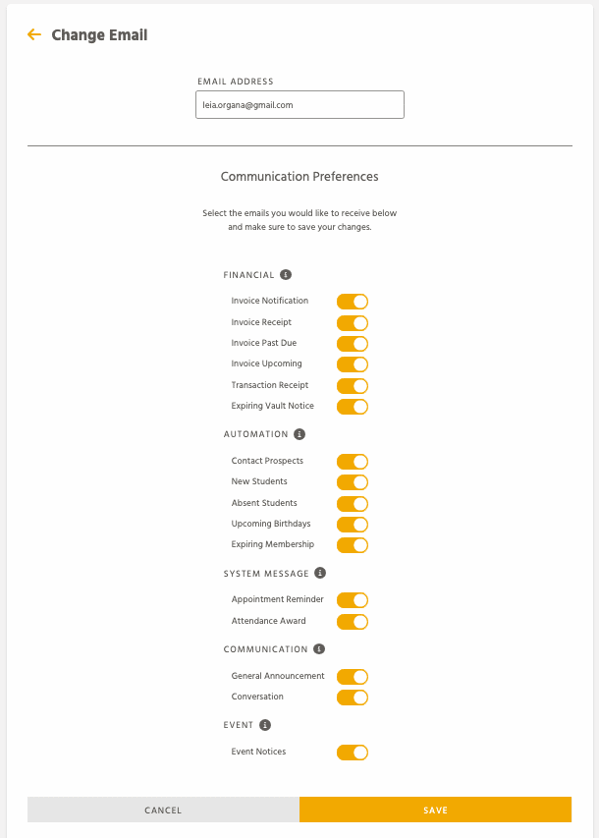Disable Contact Prospects automation emails
Image resolution: width=599 pixels, height=838 pixels.
(x=353, y=461)
